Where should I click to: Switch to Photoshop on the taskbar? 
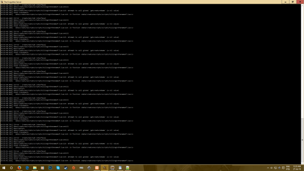click(x=50, y=168)
